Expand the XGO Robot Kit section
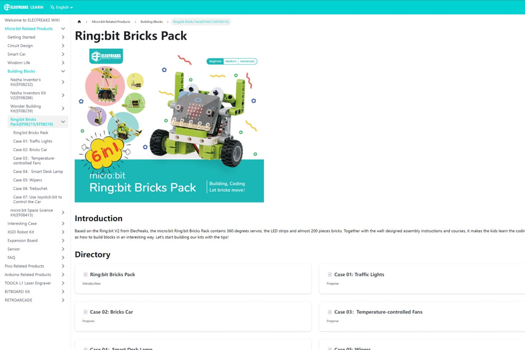The image size is (525, 350). point(63,232)
